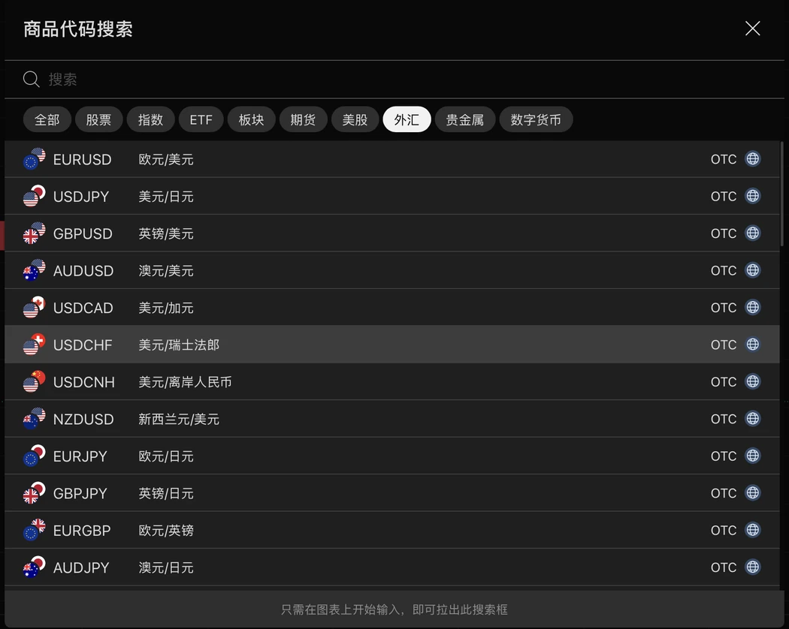This screenshot has height=629, width=789.
Task: Choose the USDCHF symbol text
Action: pos(83,345)
